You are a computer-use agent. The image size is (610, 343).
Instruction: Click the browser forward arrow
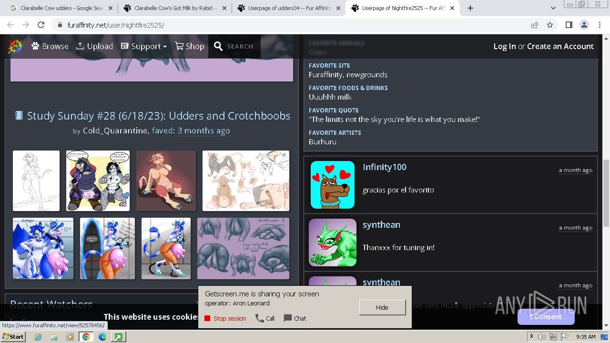26,25
